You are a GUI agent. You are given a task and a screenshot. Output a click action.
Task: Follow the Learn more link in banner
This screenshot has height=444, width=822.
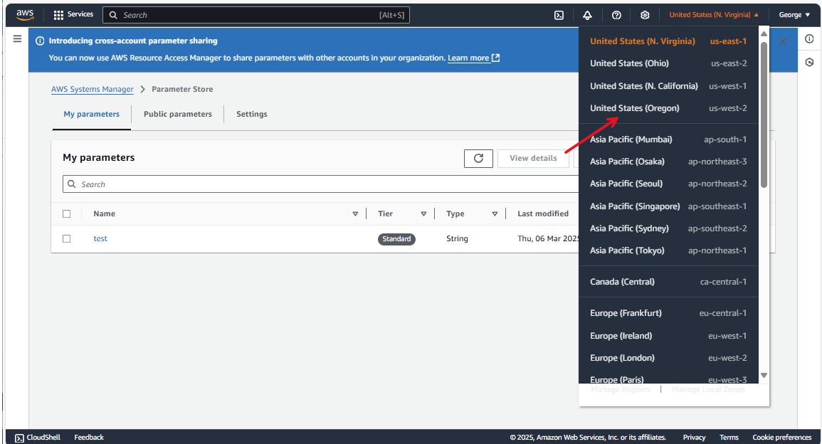pos(473,58)
